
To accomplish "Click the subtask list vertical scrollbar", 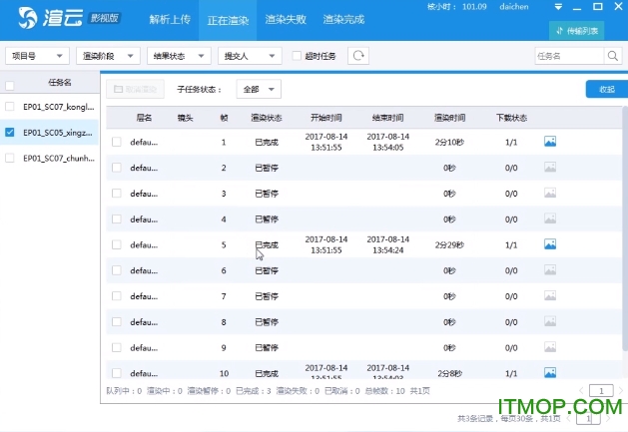I will point(625,228).
